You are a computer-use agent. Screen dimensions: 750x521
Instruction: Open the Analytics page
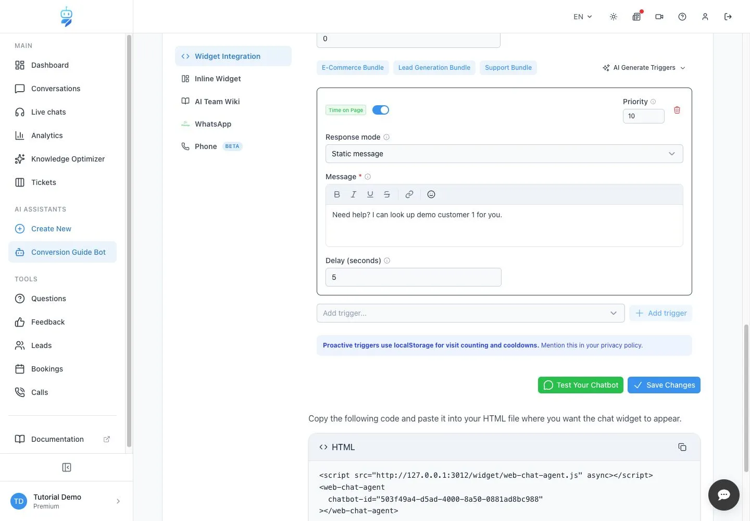tap(63, 135)
